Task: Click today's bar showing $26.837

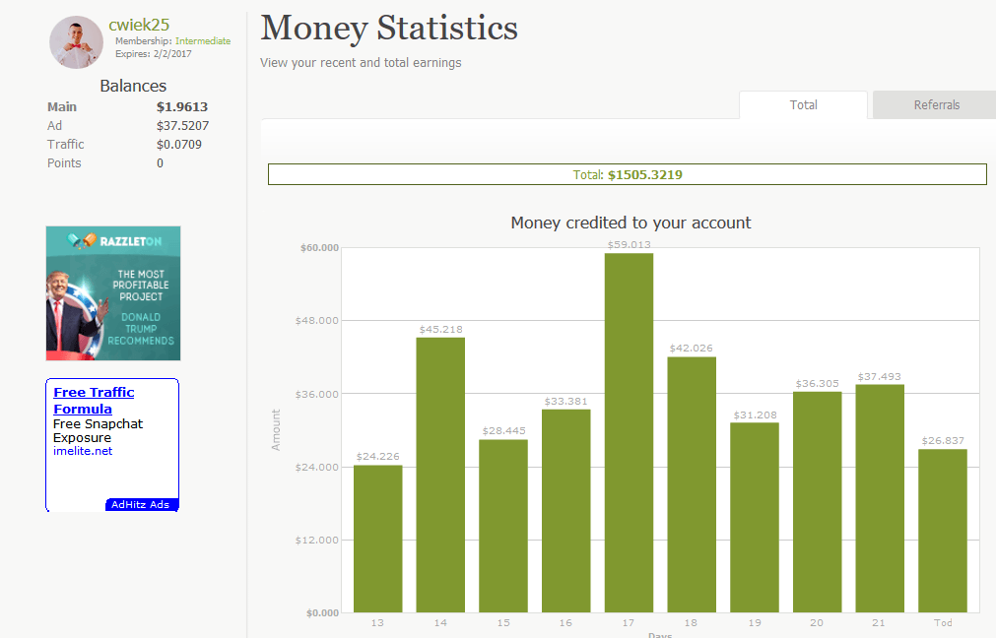Action: 943,531
